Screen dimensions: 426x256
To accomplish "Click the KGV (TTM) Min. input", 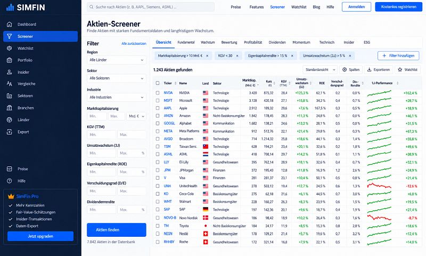I will tap(101, 134).
